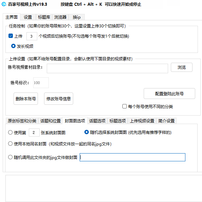Screen dimensions: 202x202
Task: Open the 设置 tab
Action: (28, 17)
